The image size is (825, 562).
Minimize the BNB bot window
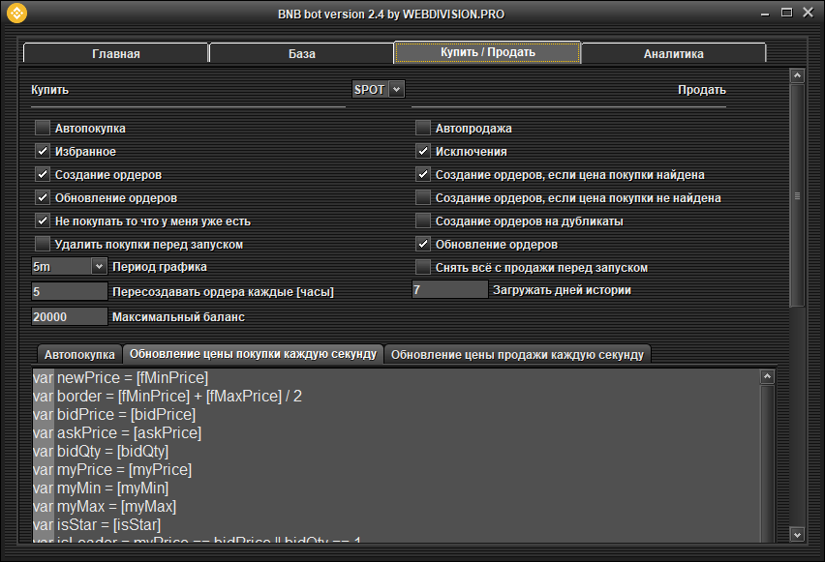tap(762, 13)
